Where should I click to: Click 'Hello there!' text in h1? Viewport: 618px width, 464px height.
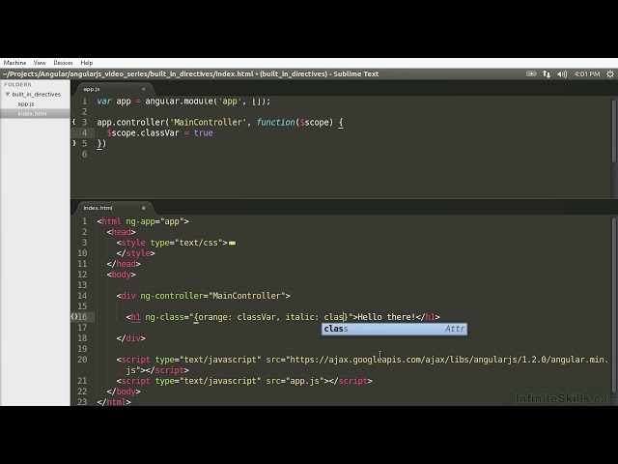coord(386,317)
